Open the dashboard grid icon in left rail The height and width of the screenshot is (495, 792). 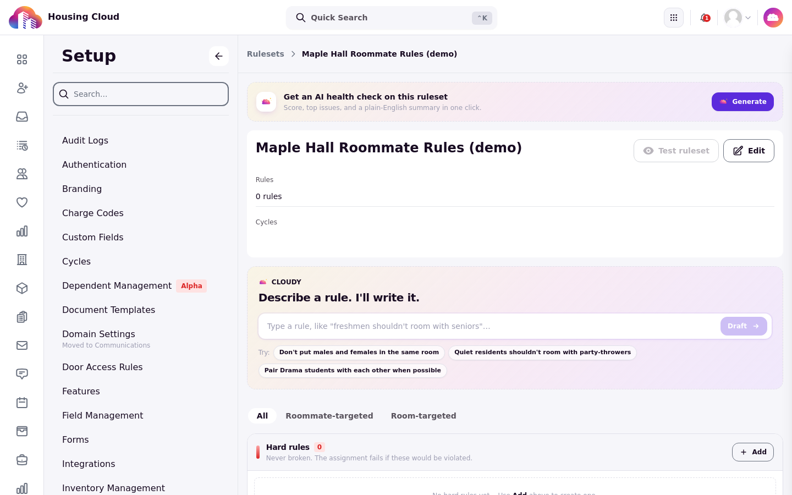22,59
